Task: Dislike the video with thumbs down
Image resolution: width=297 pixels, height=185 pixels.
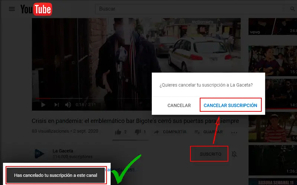Action: [x=138, y=132]
